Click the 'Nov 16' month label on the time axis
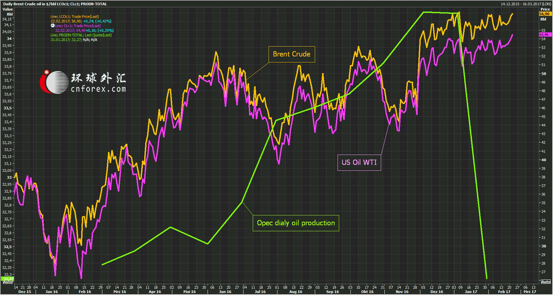The width and height of the screenshot is (553, 295). 402,292
